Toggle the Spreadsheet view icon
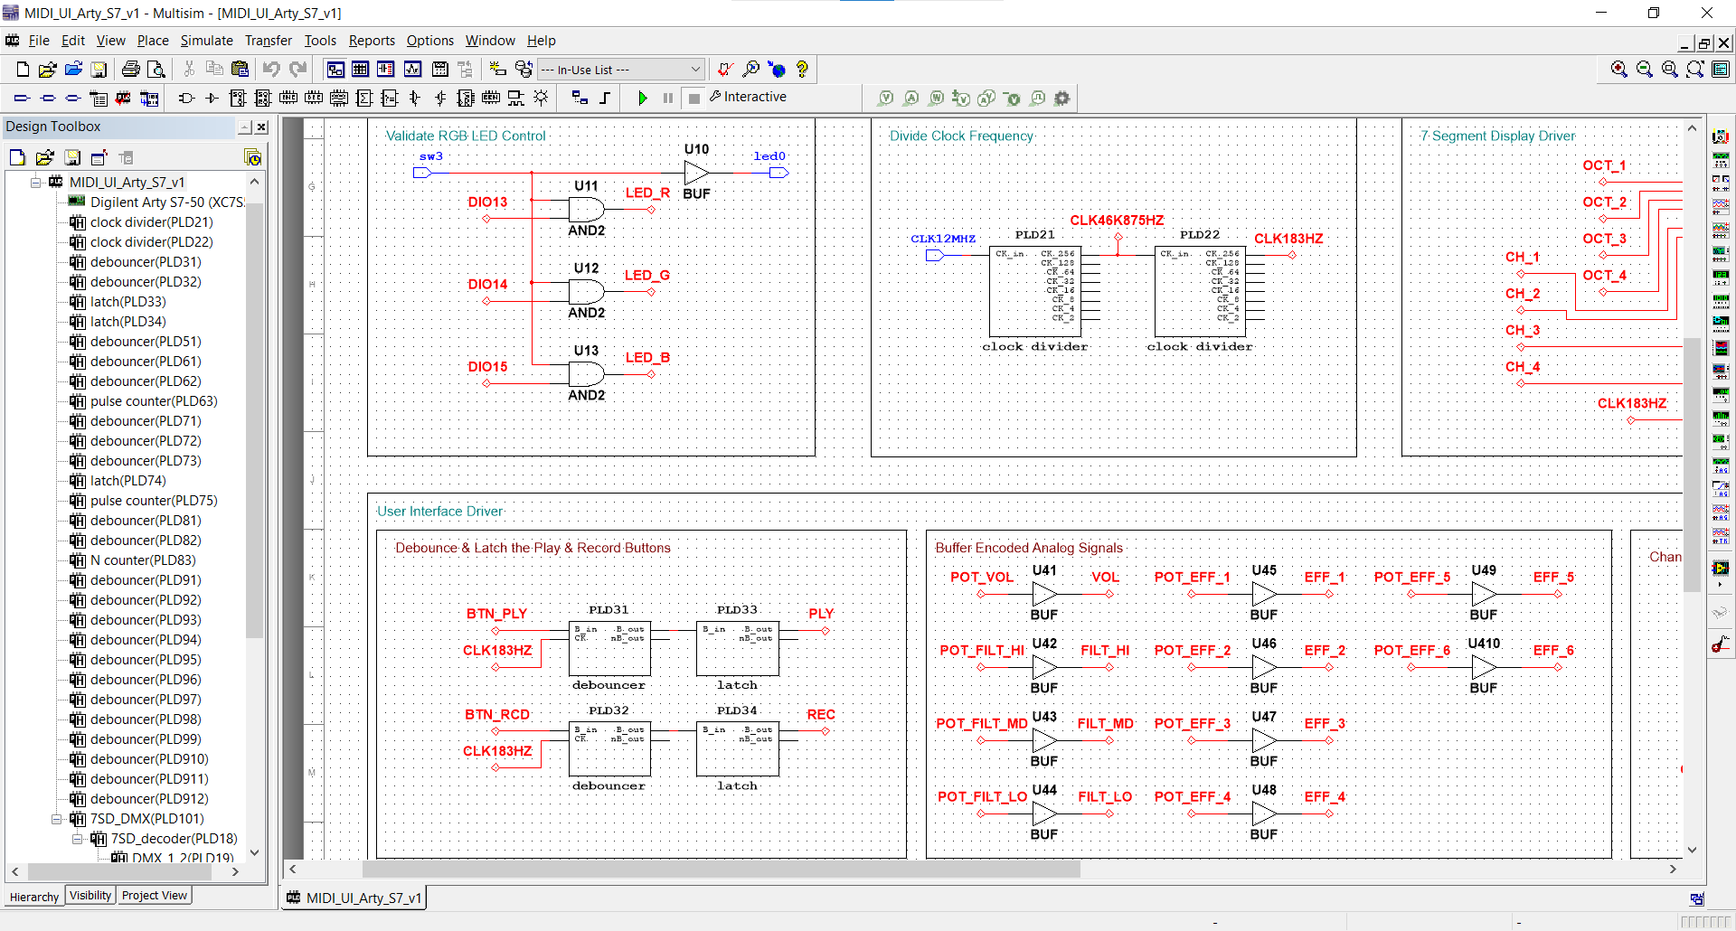 pyautogui.click(x=360, y=70)
